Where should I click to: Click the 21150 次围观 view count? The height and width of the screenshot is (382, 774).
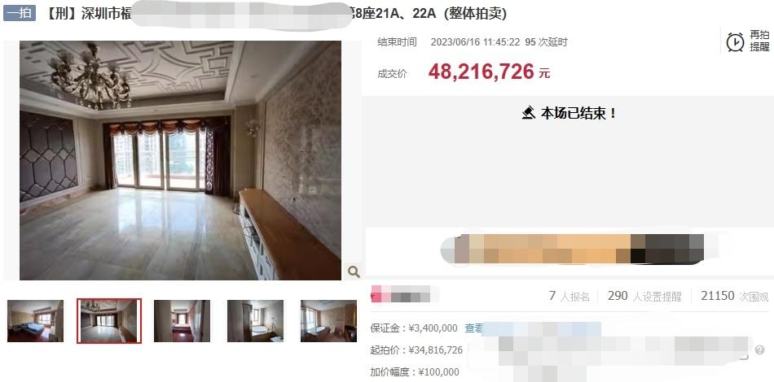(735, 297)
